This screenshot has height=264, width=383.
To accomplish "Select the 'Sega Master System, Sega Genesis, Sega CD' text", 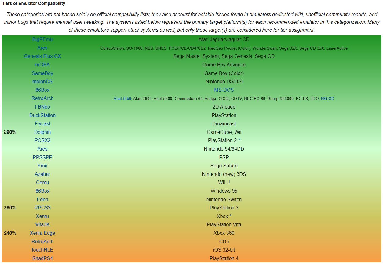I will coord(224,56).
